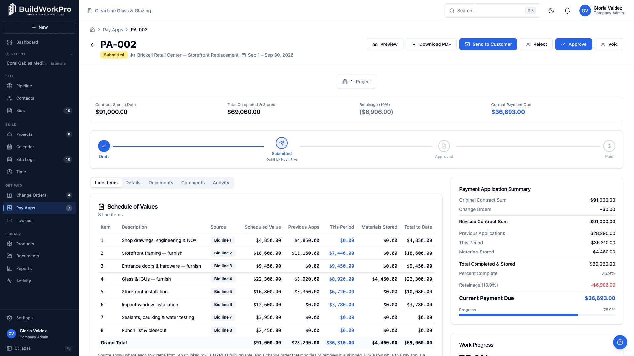Open Change Orders in the sidebar

pyautogui.click(x=39, y=195)
